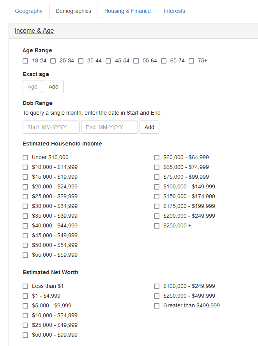This screenshot has width=258, height=346.
Task: Select $100,000 - $149,999 household income
Action: click(157, 187)
